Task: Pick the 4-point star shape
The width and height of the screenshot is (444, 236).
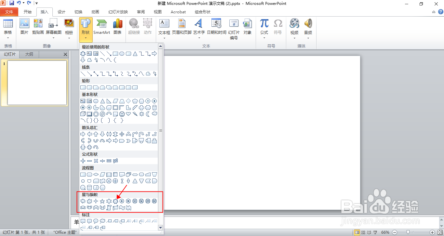Action: click(x=96, y=201)
